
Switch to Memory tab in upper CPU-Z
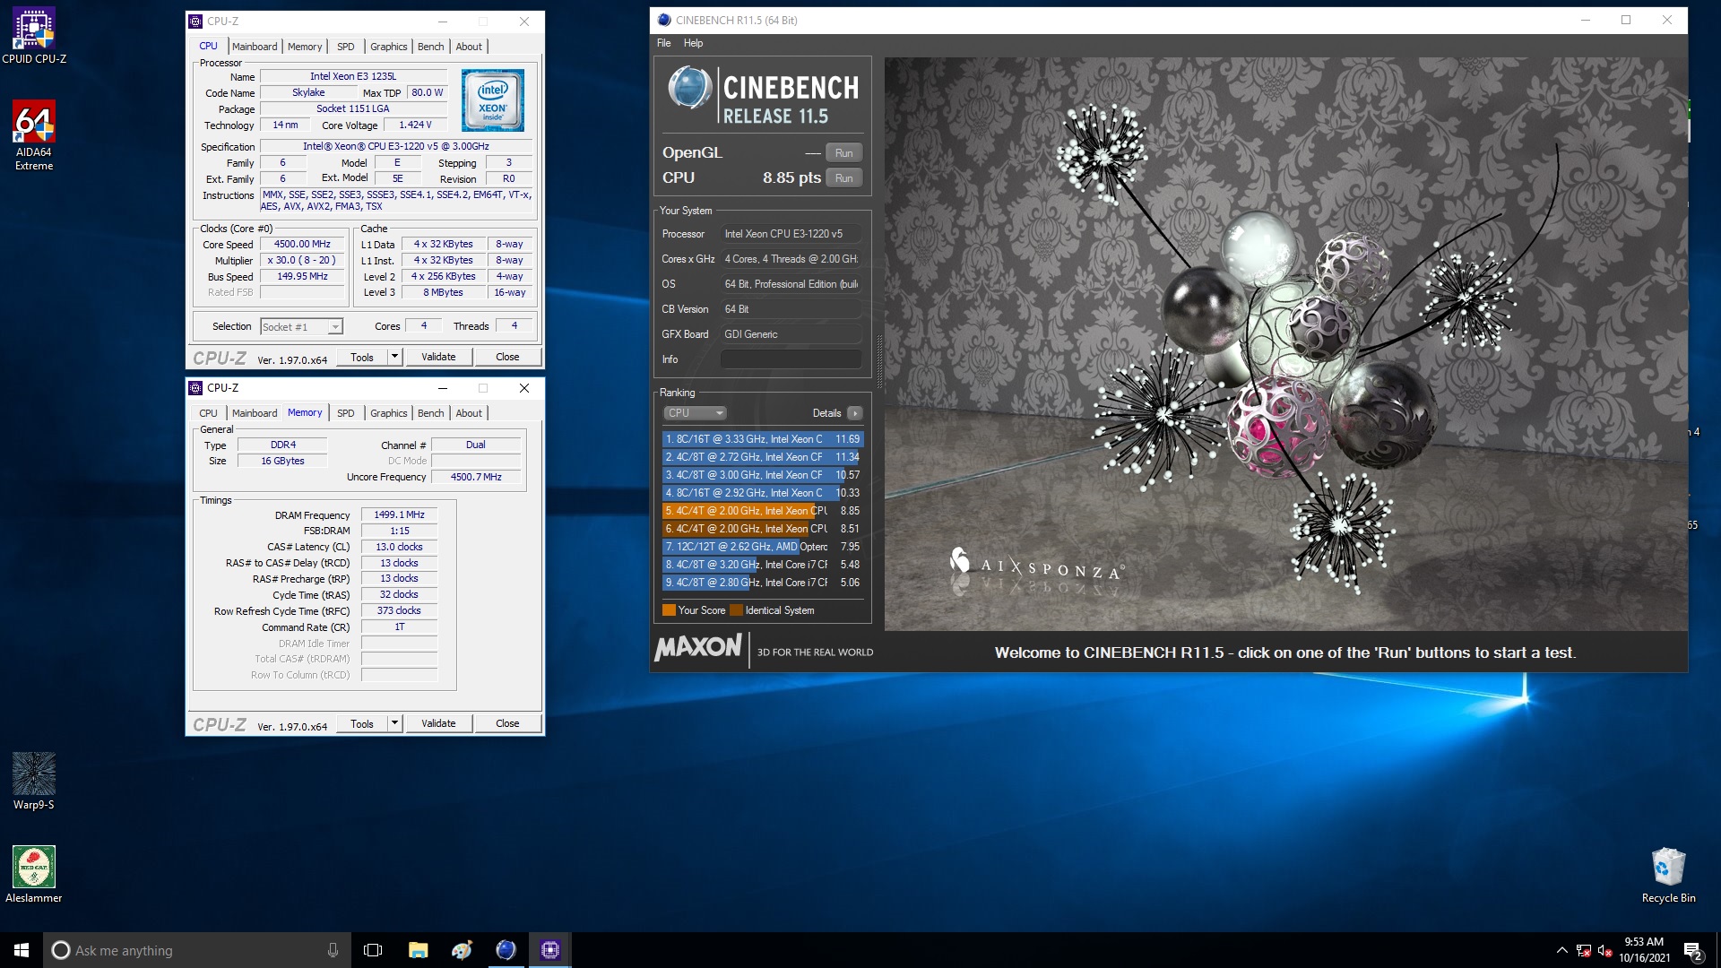(305, 47)
